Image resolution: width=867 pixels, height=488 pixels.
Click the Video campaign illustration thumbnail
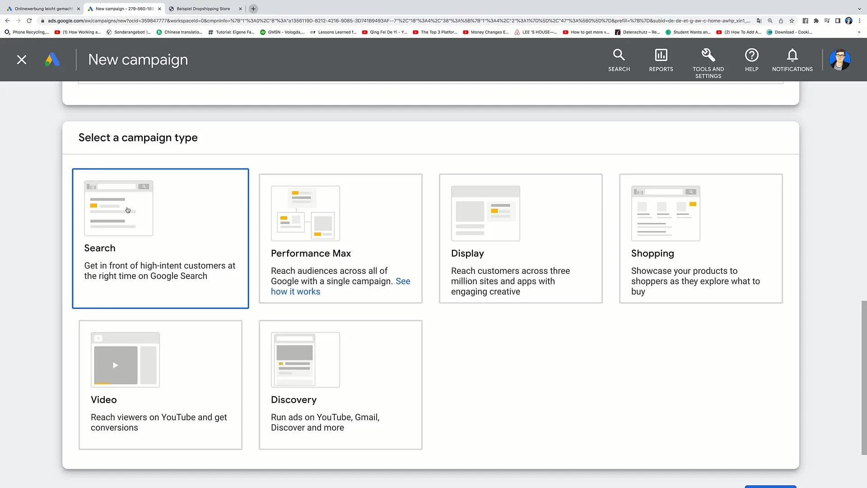[125, 360]
